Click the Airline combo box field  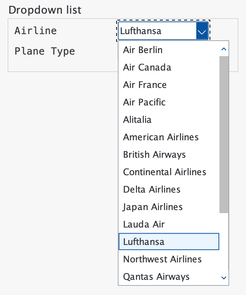coord(157,31)
